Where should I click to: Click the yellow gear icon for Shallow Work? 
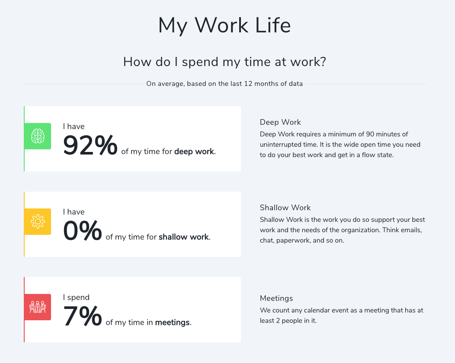37,221
